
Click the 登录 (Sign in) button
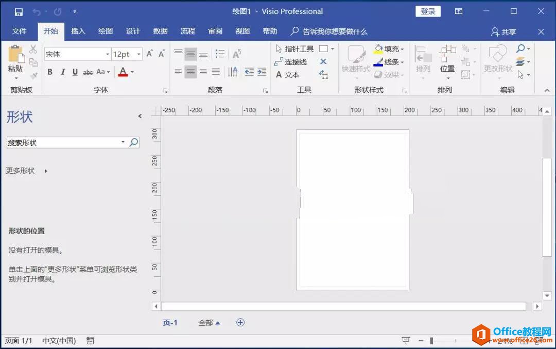428,11
